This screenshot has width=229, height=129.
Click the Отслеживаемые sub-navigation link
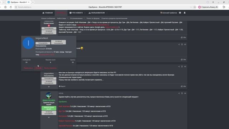tap(76, 18)
